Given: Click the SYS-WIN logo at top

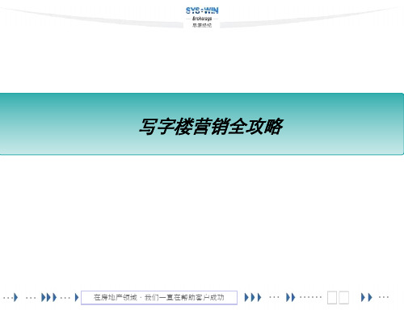Looking at the screenshot, I should [x=202, y=10].
